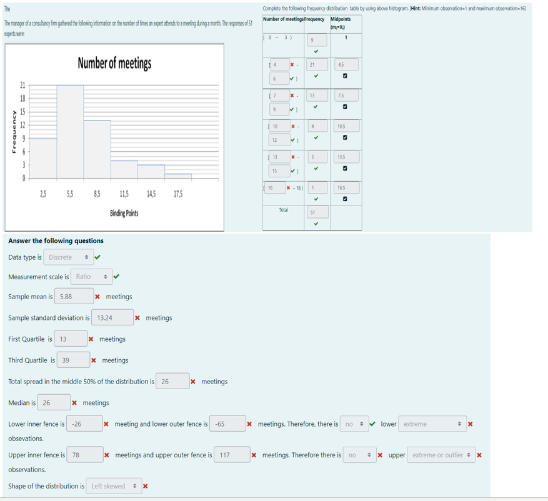Viewport: 548px width, 501px height.
Task: Click the midpoint field showing 16.5
Action: point(347,187)
